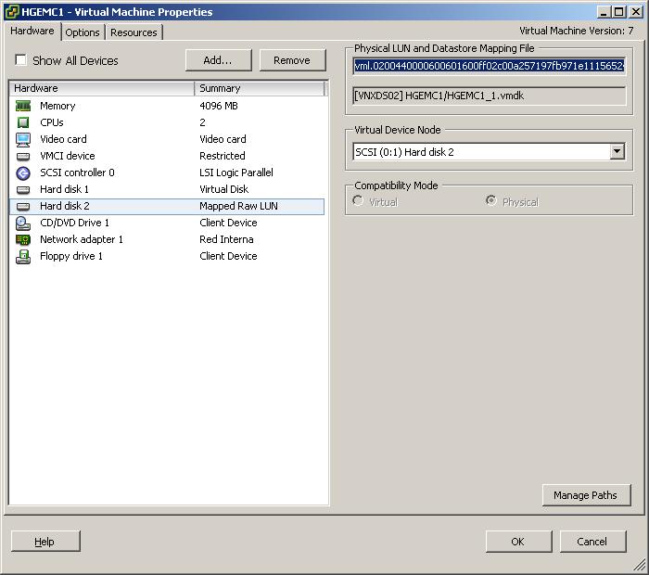
Task: Enable the Show All Devices checkbox
Action: (20, 60)
